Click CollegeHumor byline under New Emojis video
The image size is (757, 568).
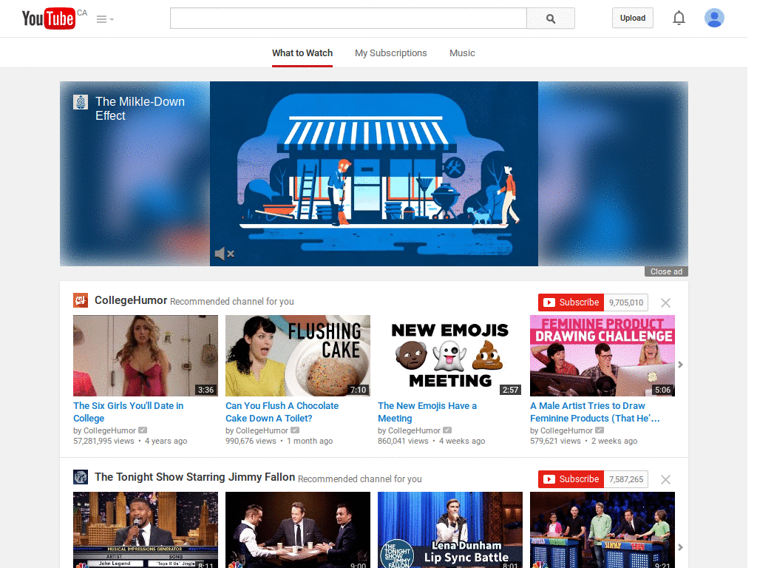414,430
